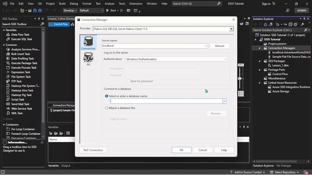This screenshot has width=312, height=175.
Task: Click the Solution Explorer Home icon
Action: pyautogui.click(x=265, y=24)
